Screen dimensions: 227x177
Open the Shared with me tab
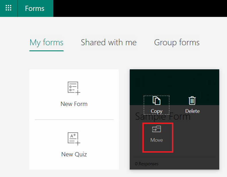(108, 42)
